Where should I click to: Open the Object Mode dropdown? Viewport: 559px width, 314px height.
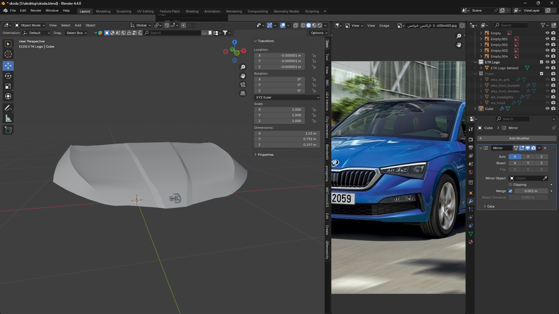point(30,25)
